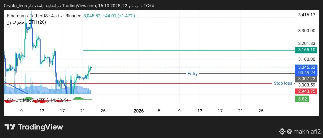Viewport: 323px width, 138px height.
Task: Click the 3,300.00 price scale label
Action: (x=307, y=31)
